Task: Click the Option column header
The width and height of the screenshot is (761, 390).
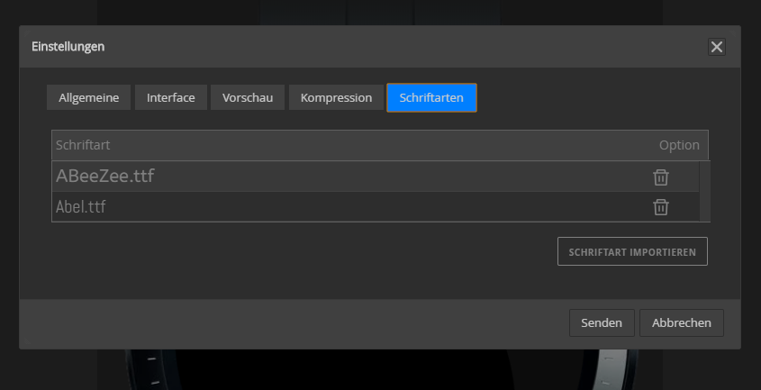Action: tap(679, 145)
